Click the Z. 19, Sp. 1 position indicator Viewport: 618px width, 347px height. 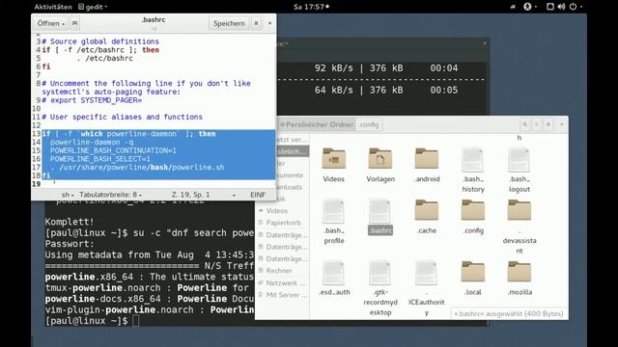coord(191,195)
